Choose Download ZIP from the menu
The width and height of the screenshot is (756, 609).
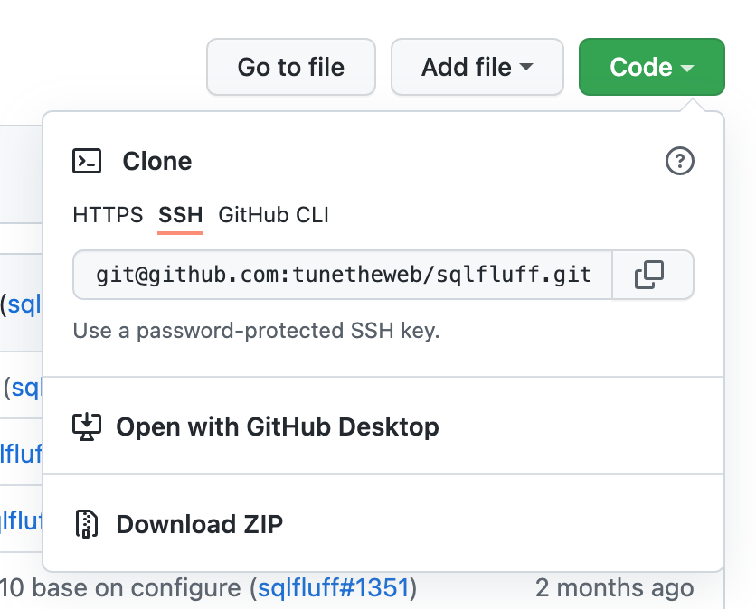[198, 522]
